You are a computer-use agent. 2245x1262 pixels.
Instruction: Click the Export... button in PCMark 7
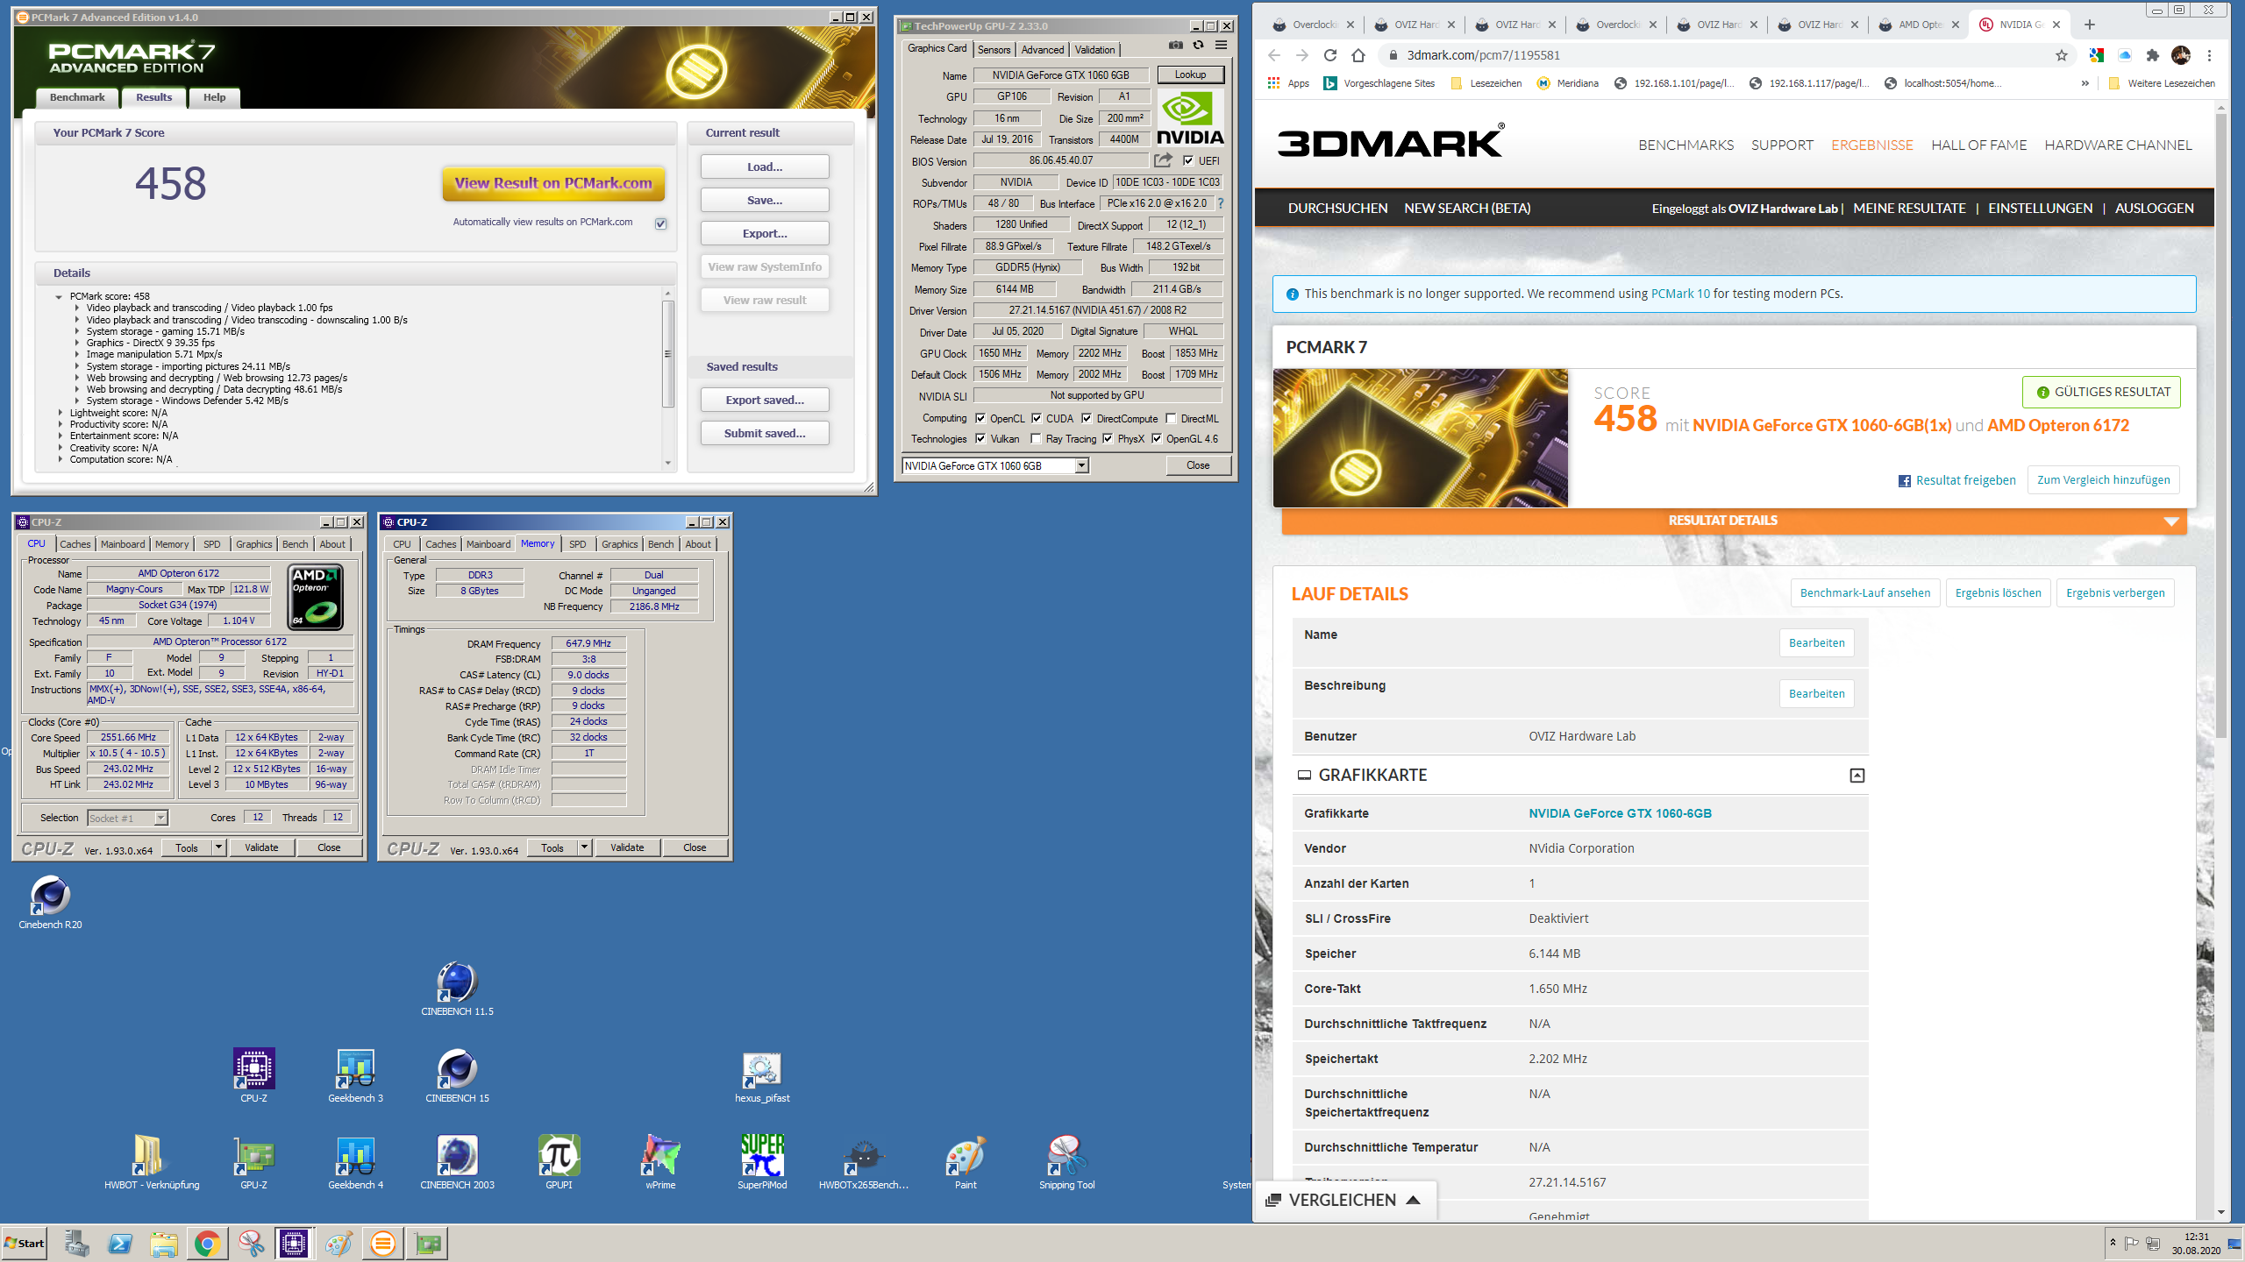tap(765, 233)
